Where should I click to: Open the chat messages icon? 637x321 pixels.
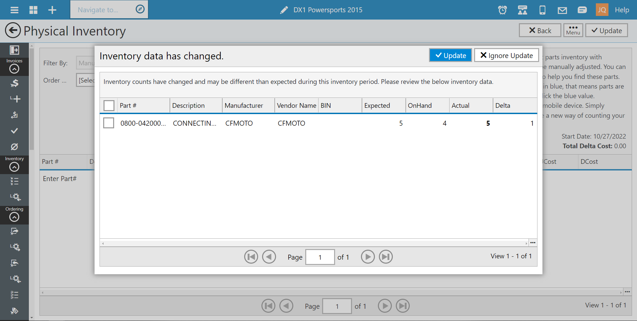[582, 10]
